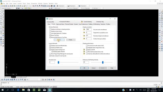Switch to Open and Save tab
Image resolution: width=163 pixels, height=92 pixels.
[60, 24]
